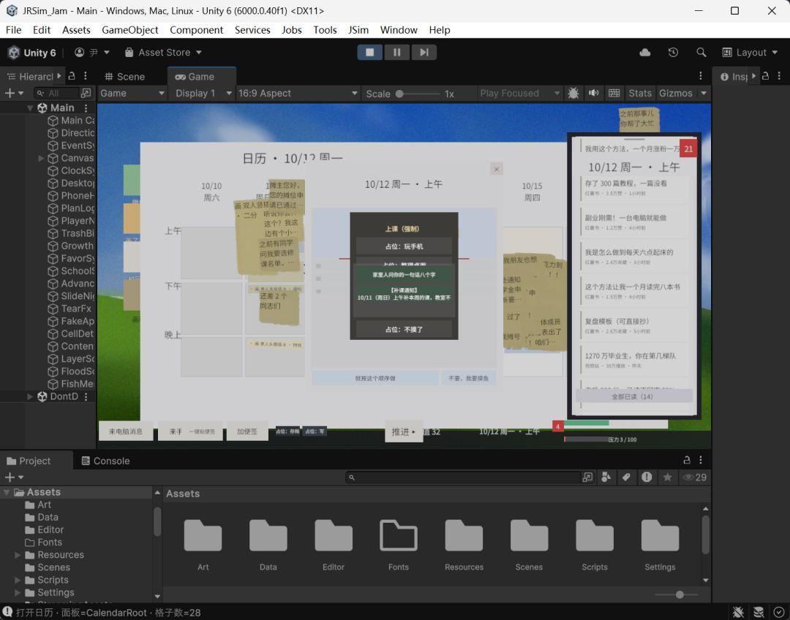790x620 pixels.
Task: Click the 推进 button in game
Action: [x=403, y=431]
